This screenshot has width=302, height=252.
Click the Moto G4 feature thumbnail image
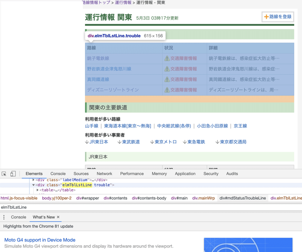(248, 245)
